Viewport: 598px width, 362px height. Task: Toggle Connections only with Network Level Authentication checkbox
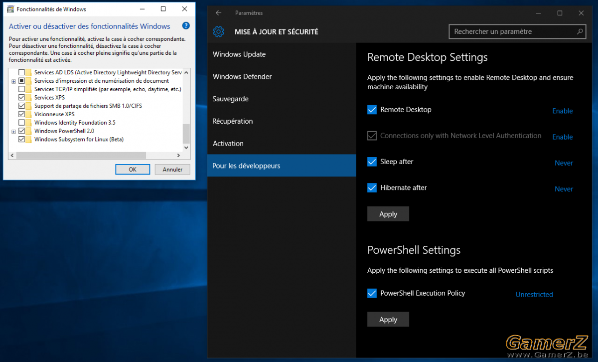pyautogui.click(x=372, y=136)
